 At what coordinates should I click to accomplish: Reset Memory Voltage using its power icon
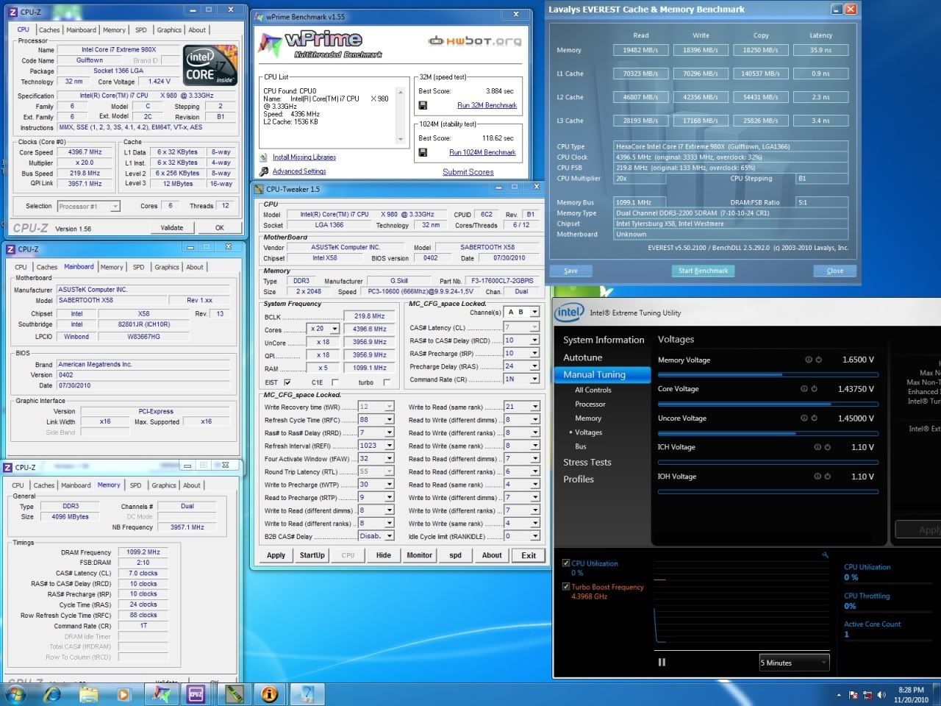[x=819, y=360]
